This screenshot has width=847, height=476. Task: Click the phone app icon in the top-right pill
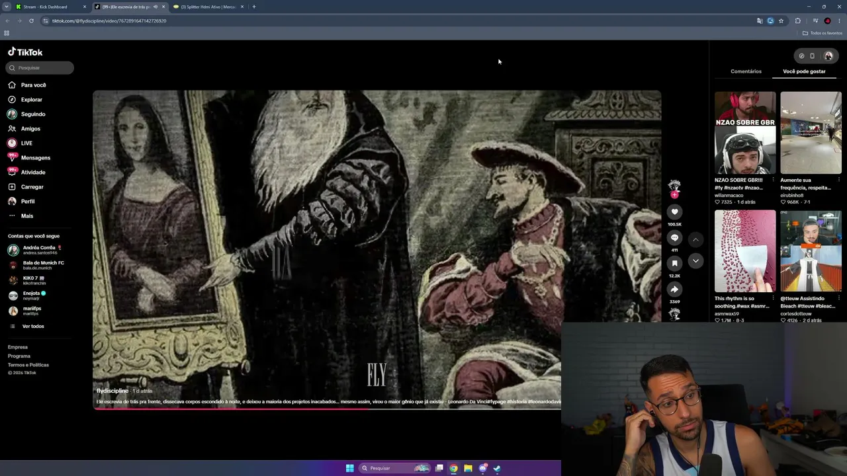813,56
